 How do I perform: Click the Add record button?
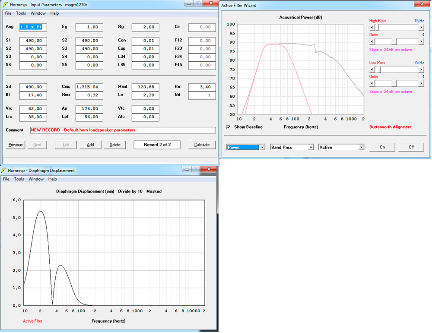point(90,145)
